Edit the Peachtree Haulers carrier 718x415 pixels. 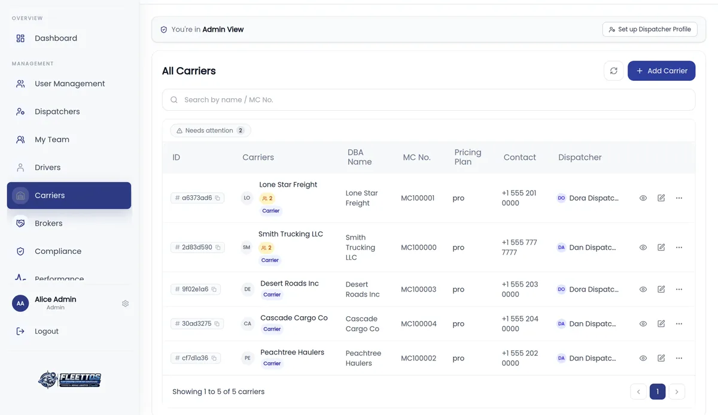(x=661, y=358)
